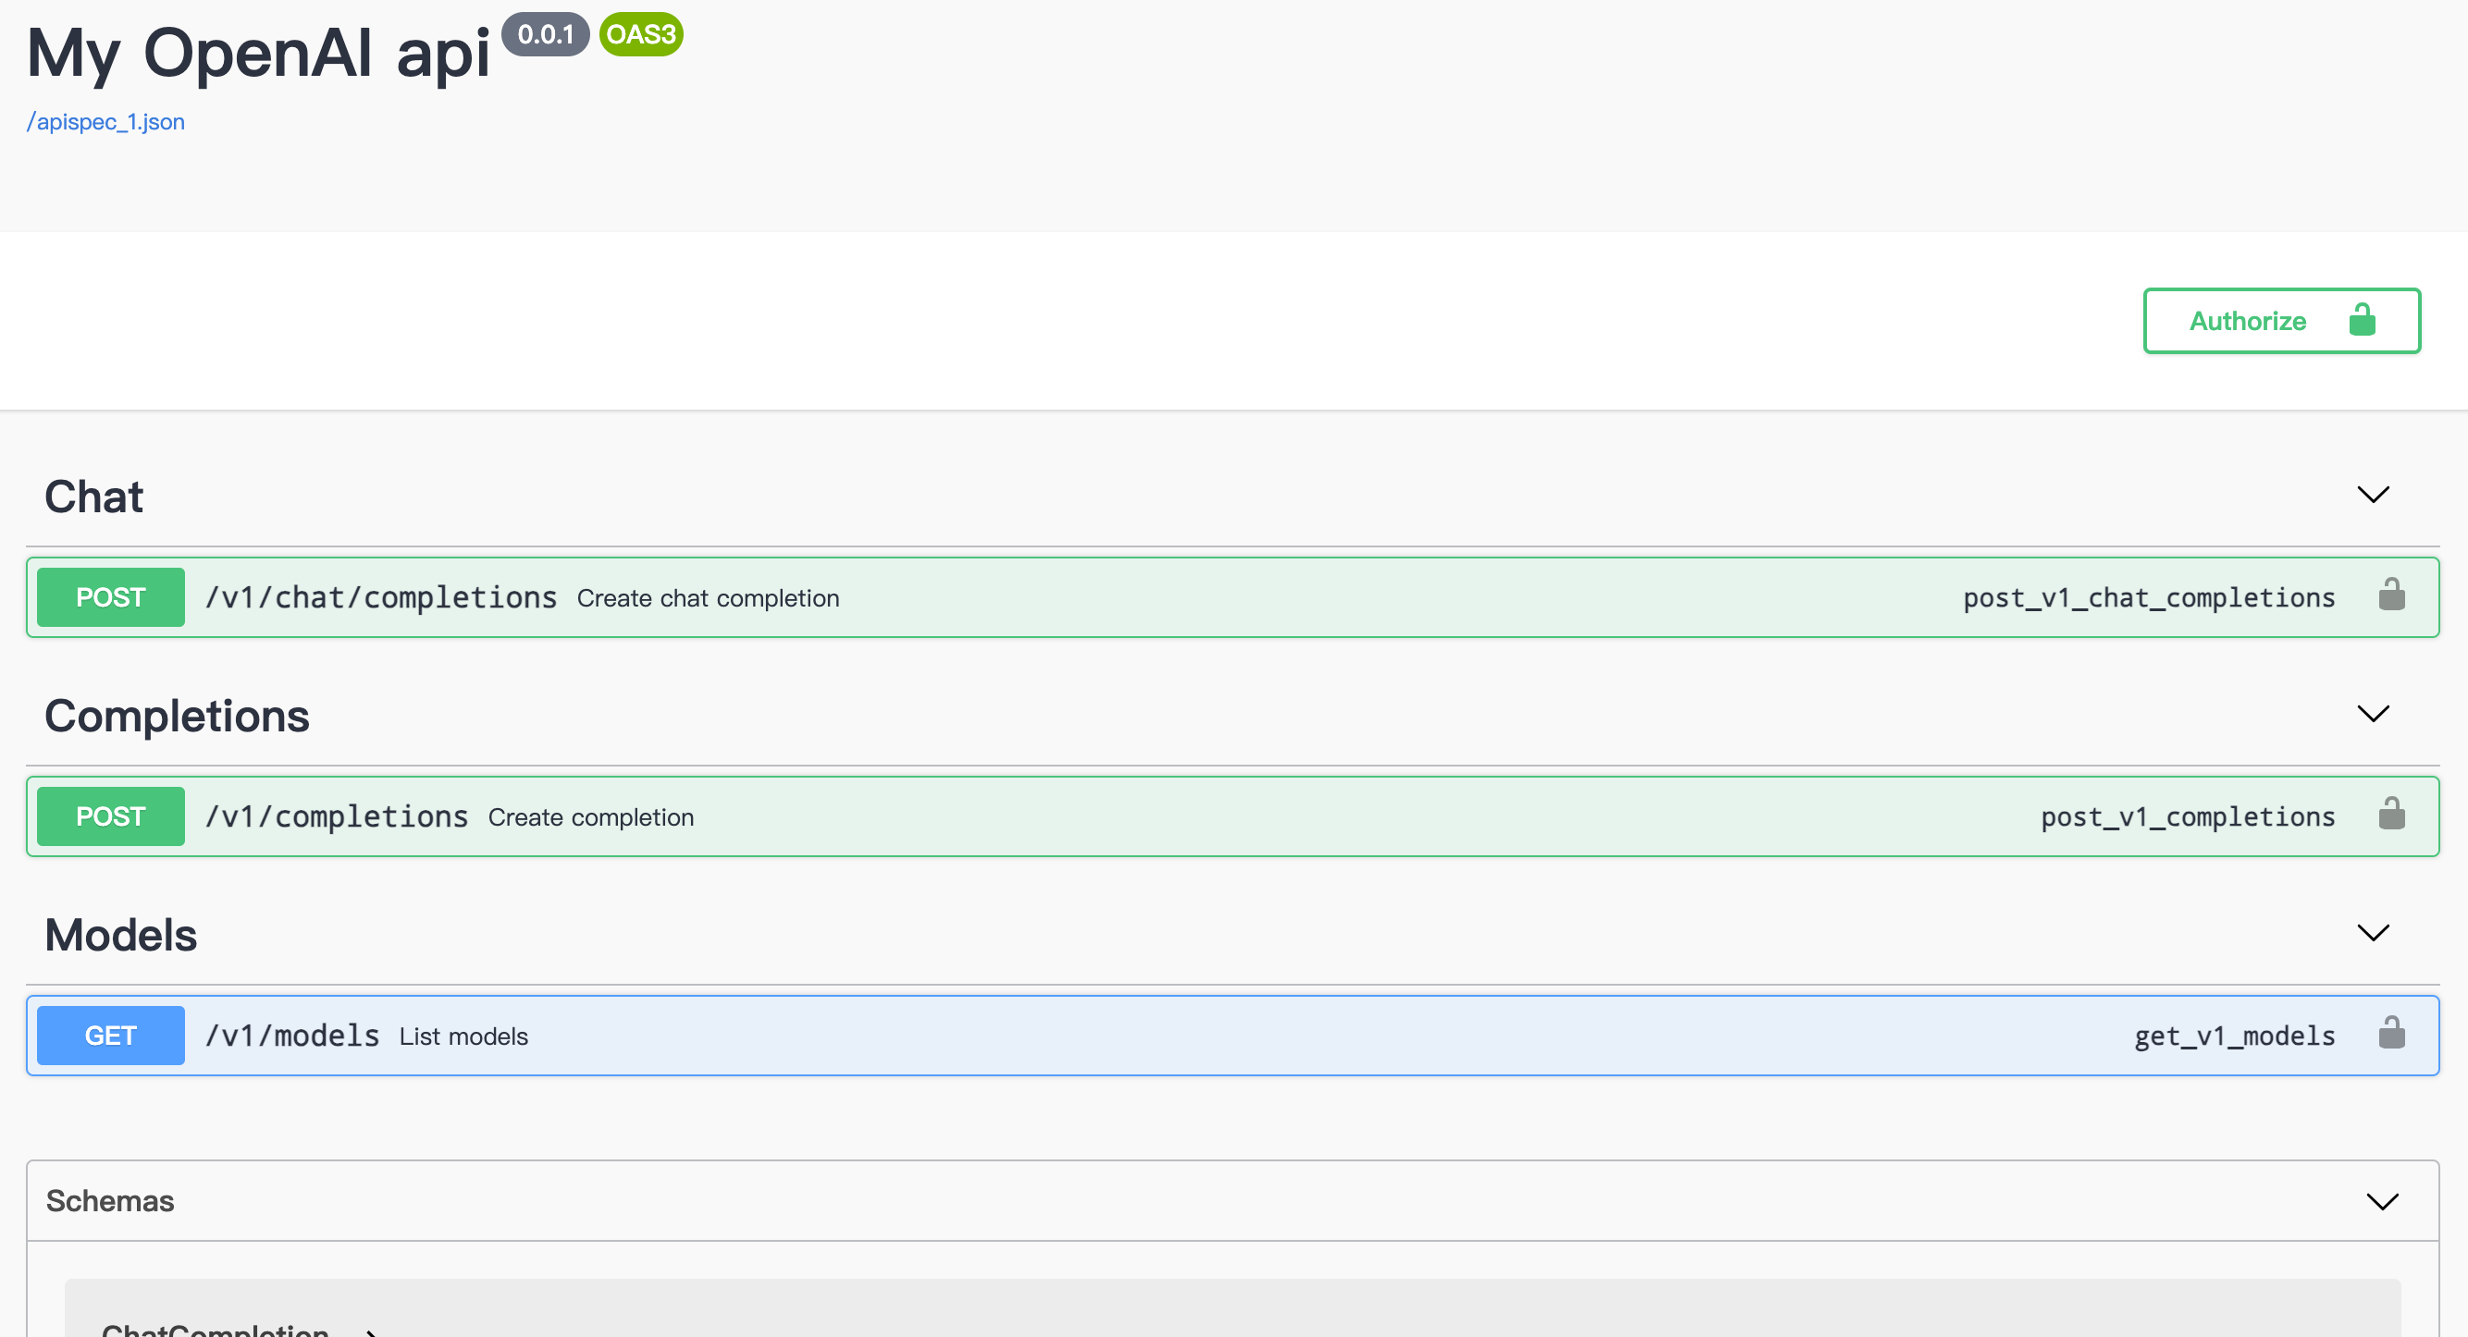Click the post_v1_chat_completions operation ID
The height and width of the screenshot is (1337, 2468).
coord(2148,597)
